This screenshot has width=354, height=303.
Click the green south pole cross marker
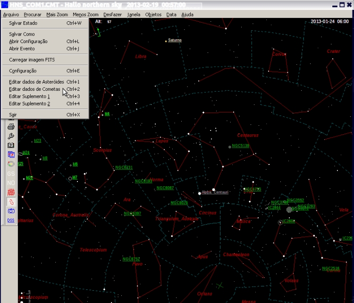pos(219,286)
